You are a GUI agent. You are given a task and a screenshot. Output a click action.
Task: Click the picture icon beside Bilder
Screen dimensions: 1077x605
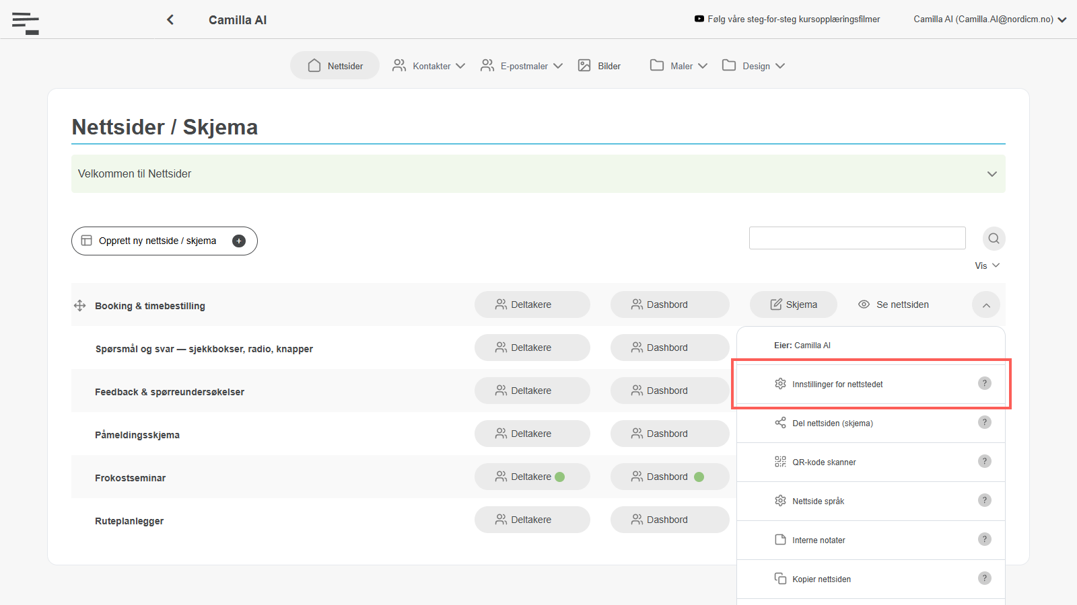pyautogui.click(x=584, y=65)
